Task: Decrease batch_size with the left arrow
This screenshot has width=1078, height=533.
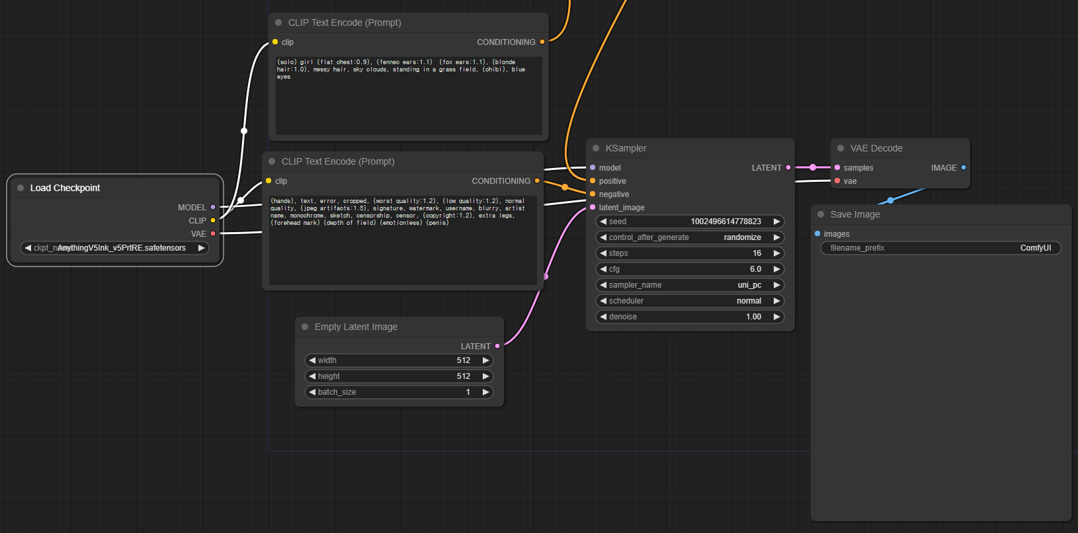Action: point(312,392)
